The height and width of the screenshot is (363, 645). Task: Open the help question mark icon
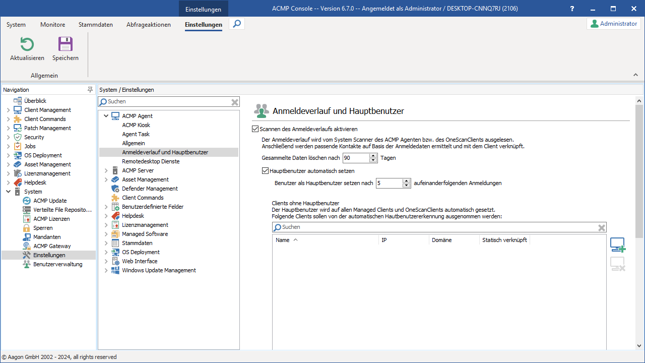click(x=572, y=9)
